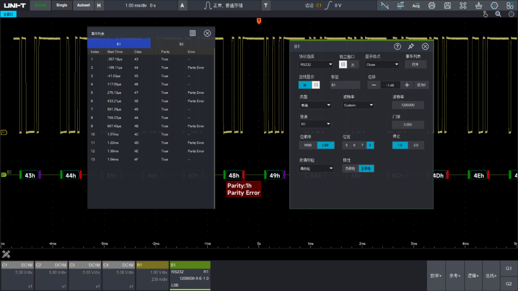518x291 pixels.
Task: Click the A acquisition mode badge
Action: tap(182, 5)
